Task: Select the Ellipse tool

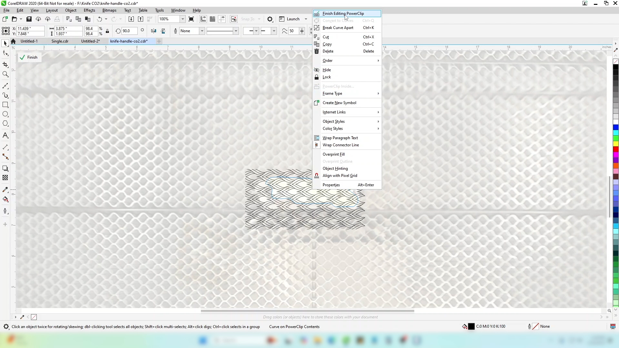Action: point(5,114)
